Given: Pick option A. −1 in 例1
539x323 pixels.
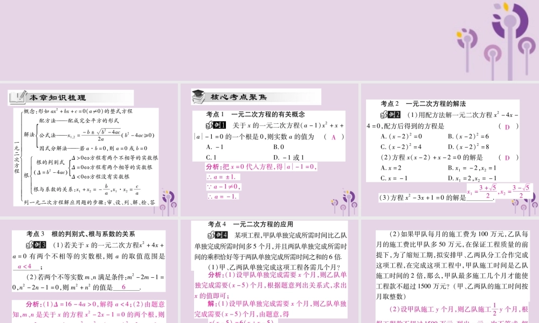Looking at the screenshot, I should [215, 148].
